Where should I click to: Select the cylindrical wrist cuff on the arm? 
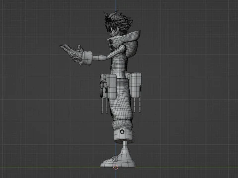point(87,58)
